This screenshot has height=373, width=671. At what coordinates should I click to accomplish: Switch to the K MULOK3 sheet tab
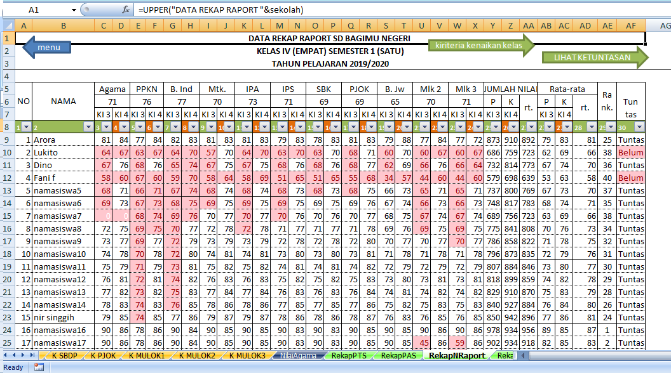[247, 355]
